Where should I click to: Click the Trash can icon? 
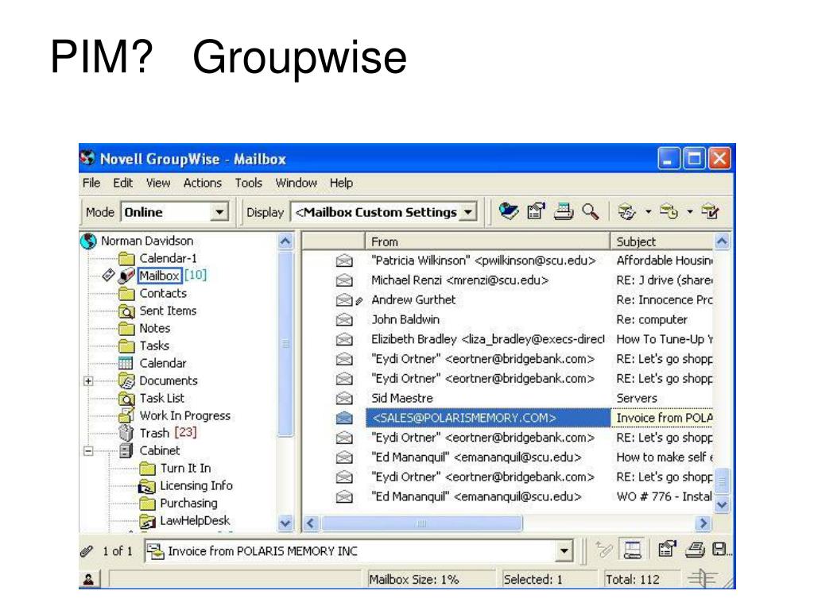click(x=126, y=433)
